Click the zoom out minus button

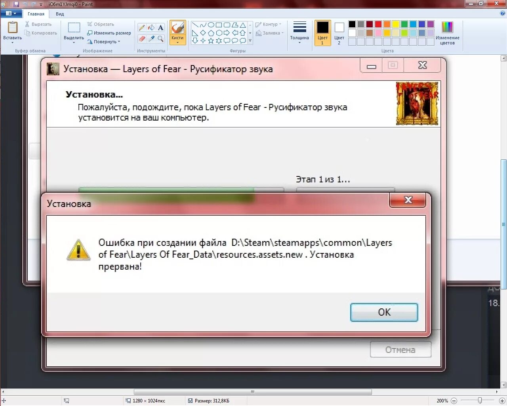(x=454, y=400)
